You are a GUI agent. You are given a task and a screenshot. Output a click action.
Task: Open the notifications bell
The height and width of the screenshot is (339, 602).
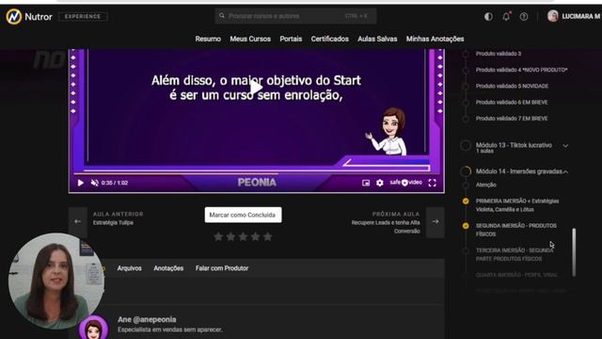pos(506,17)
